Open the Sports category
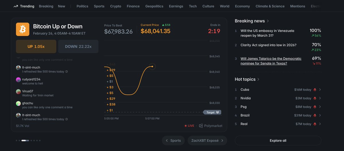Viewport: 344px width, 151px height. [99, 6]
